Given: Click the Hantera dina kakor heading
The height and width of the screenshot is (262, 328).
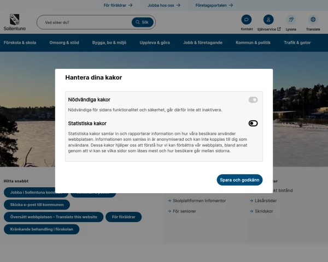Looking at the screenshot, I should click(x=93, y=78).
